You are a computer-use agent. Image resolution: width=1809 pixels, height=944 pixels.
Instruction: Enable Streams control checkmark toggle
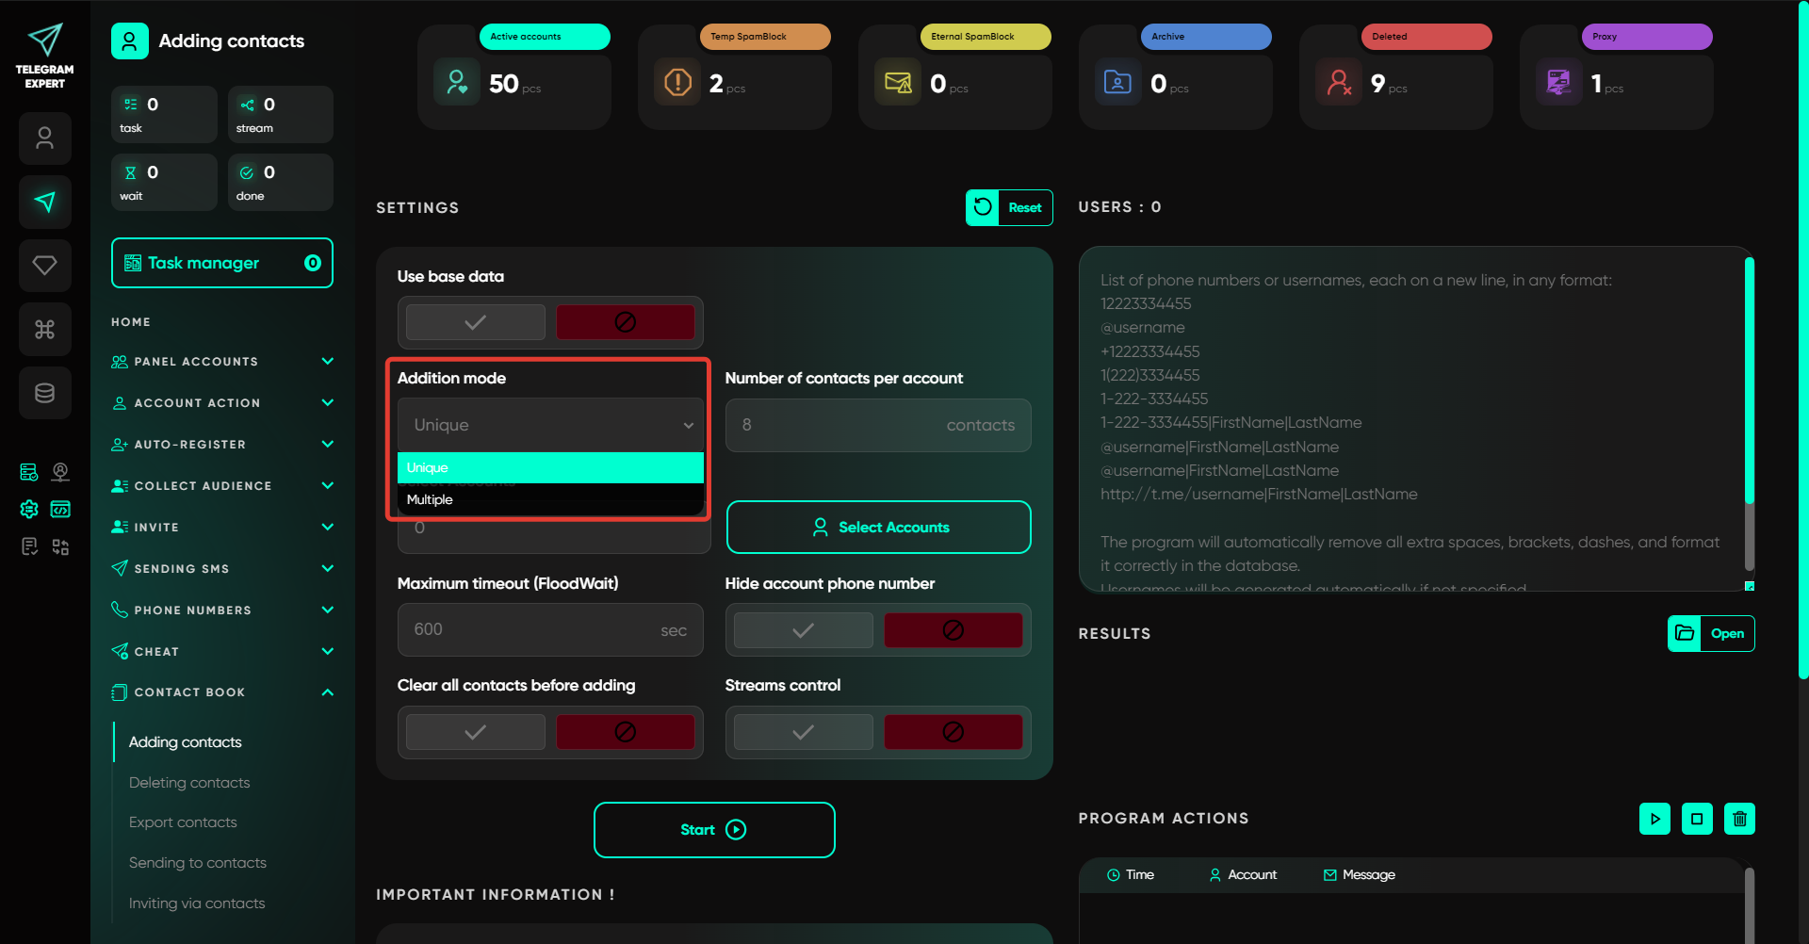pos(803,732)
